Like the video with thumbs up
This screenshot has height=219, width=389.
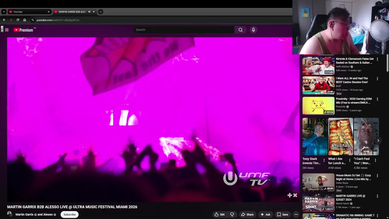[x=219, y=214]
